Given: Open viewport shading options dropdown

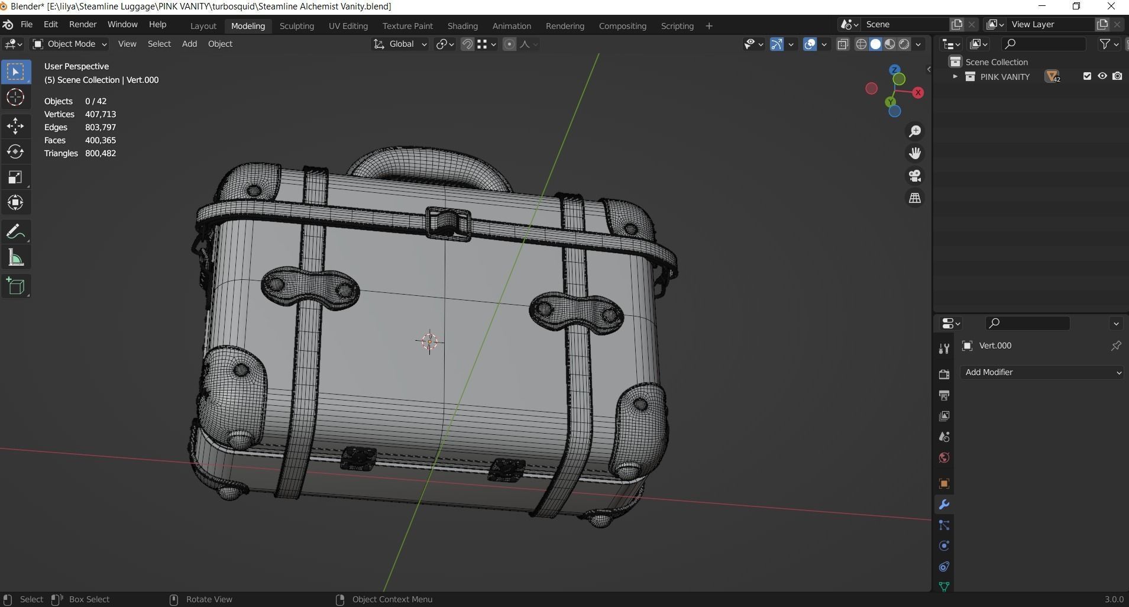Looking at the screenshot, I should click(x=918, y=44).
